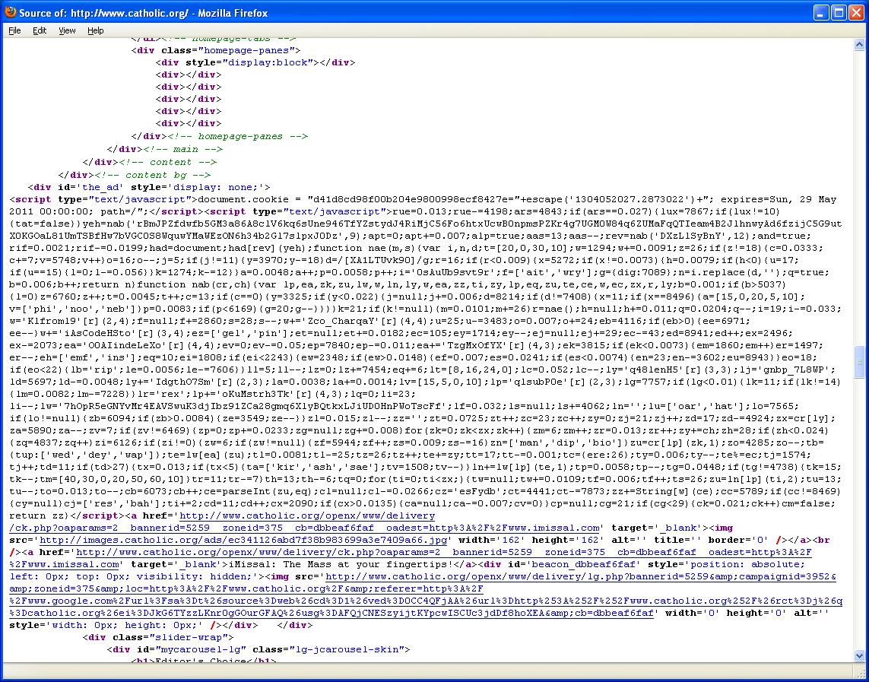Open the Help menu
Screen dimensions: 869x682
point(95,30)
